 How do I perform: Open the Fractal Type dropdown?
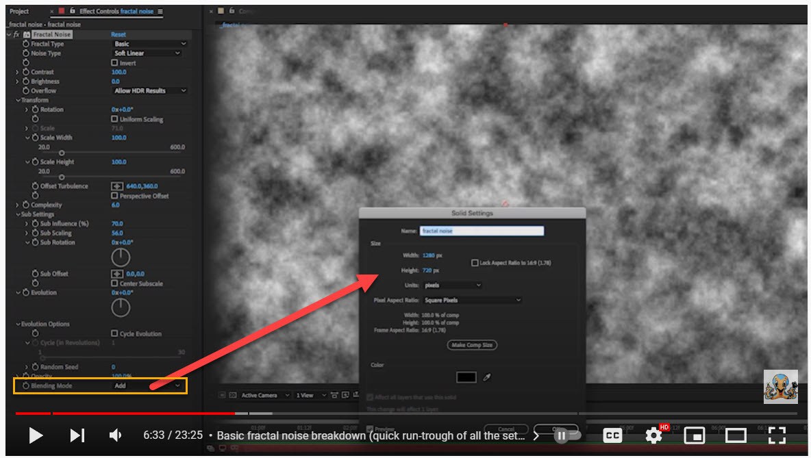pyautogui.click(x=147, y=43)
